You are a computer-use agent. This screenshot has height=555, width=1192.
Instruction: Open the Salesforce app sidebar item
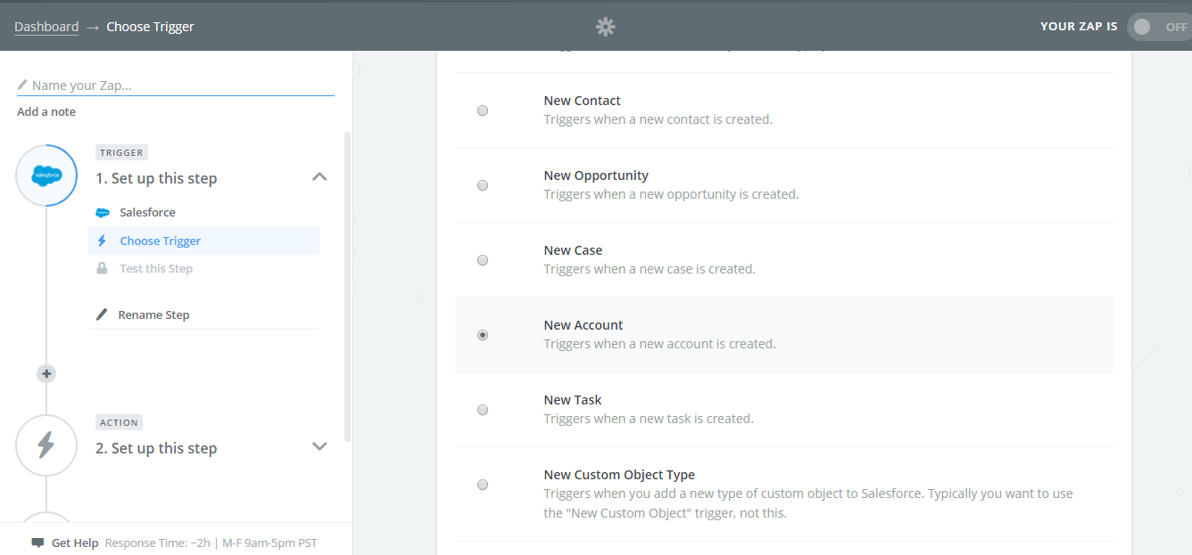point(203,213)
